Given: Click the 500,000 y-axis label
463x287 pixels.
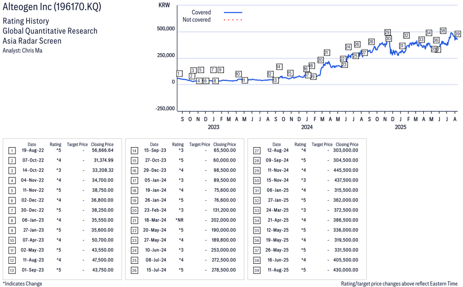Looking at the screenshot, I should click(166, 29).
